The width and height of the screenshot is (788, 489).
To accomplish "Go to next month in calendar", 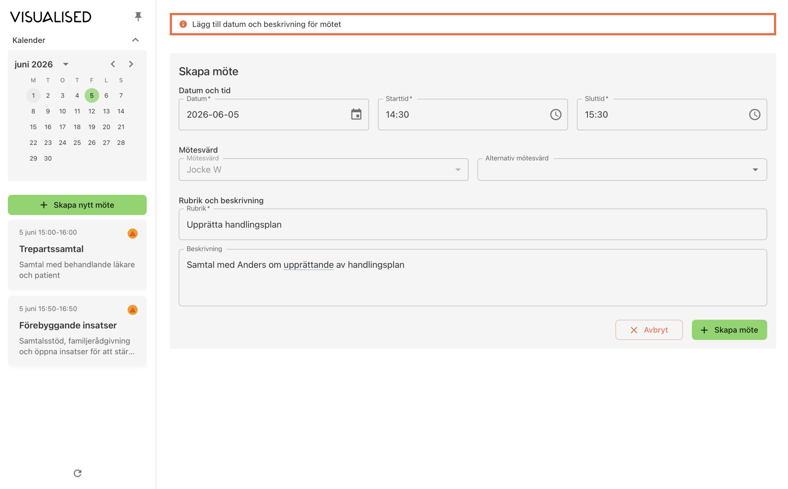I will pos(131,64).
